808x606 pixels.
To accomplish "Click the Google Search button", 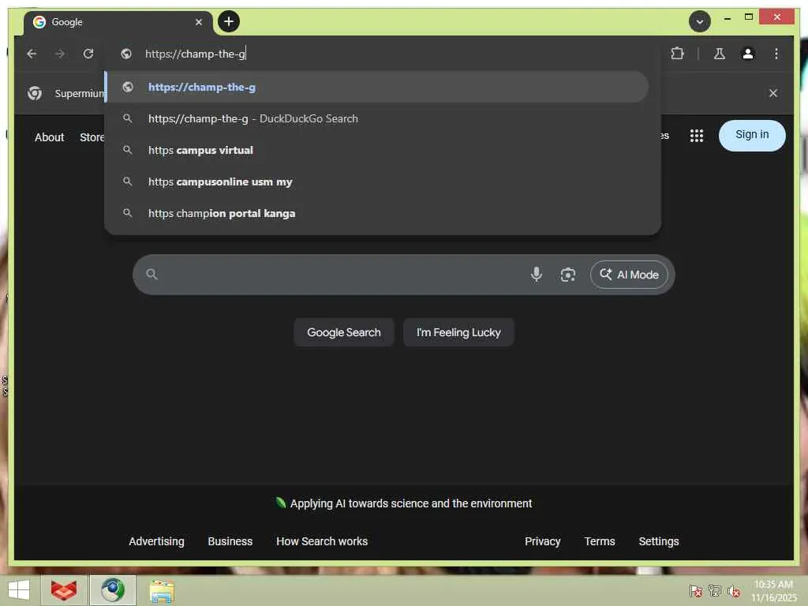I will point(344,332).
